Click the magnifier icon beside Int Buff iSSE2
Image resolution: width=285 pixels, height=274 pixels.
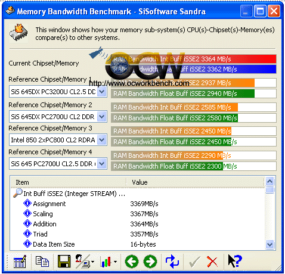point(18,193)
